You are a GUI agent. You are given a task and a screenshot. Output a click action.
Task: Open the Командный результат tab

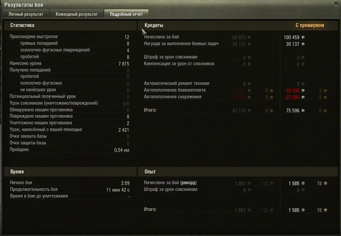76,14
